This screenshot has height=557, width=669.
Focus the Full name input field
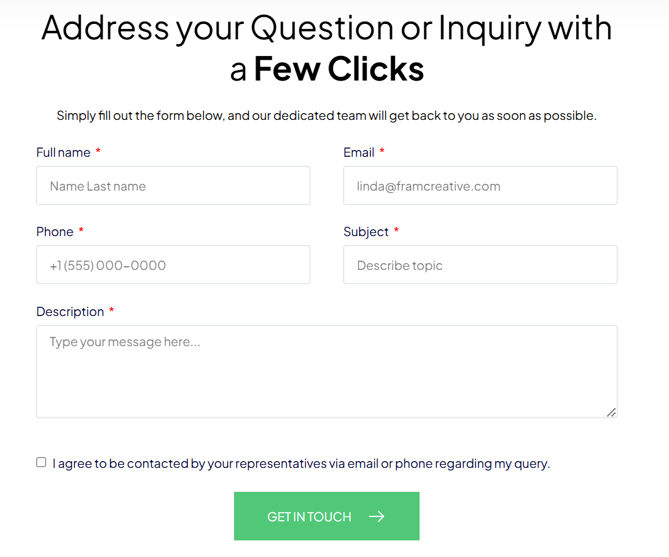(173, 186)
